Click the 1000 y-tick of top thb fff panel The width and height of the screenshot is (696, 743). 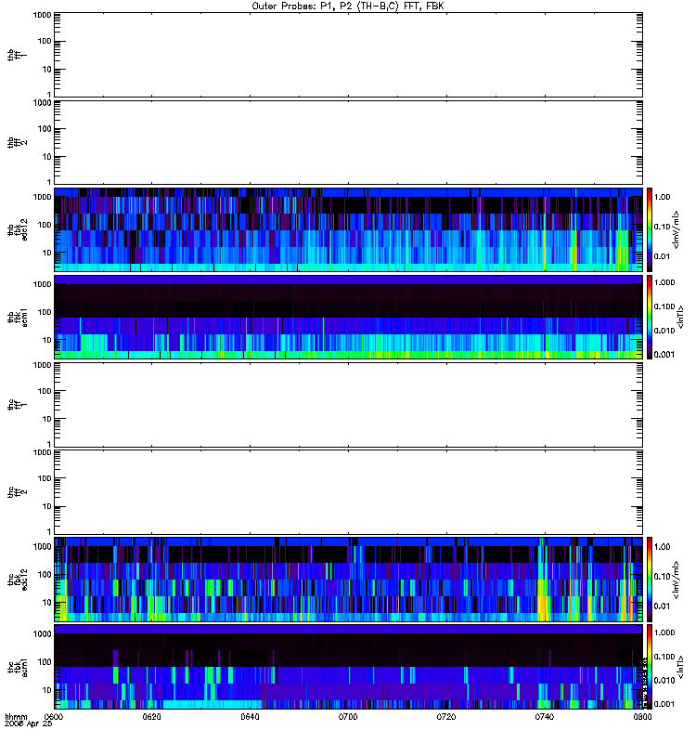(42, 16)
